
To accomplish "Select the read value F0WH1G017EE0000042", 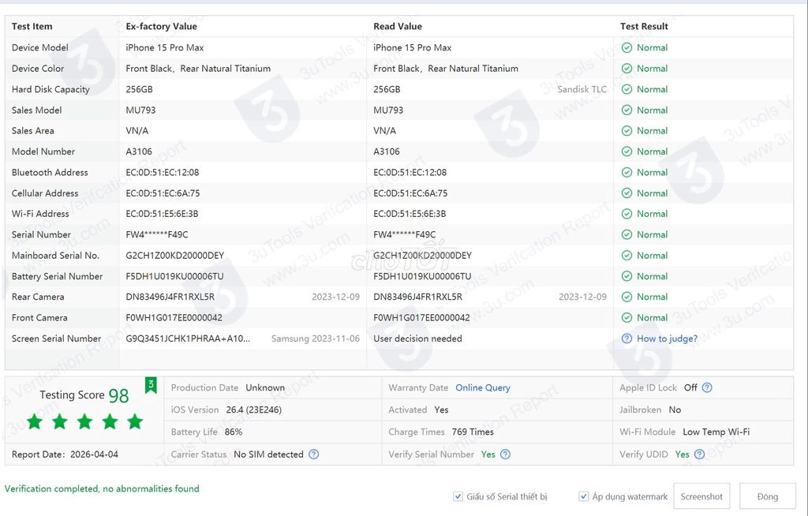I will point(421,318).
